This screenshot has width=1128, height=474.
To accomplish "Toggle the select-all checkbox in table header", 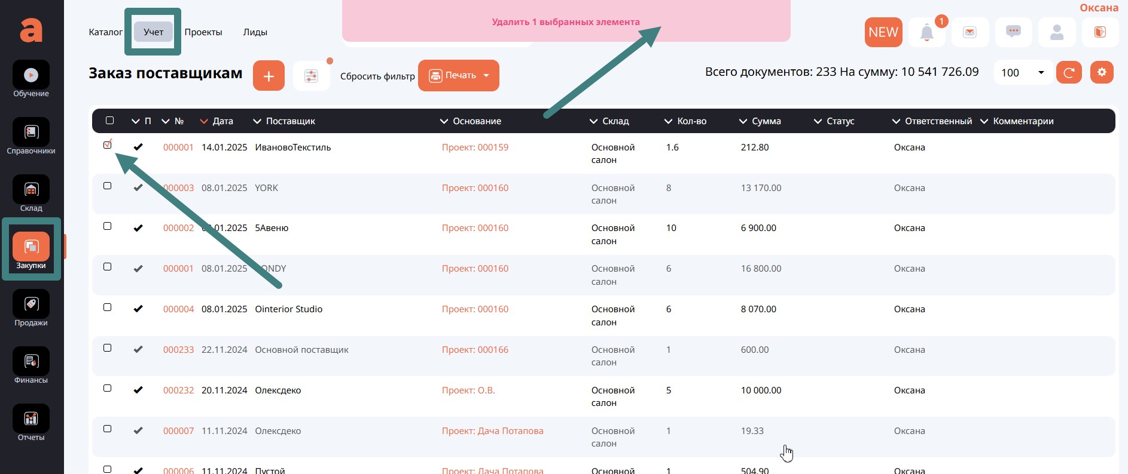I will [109, 121].
